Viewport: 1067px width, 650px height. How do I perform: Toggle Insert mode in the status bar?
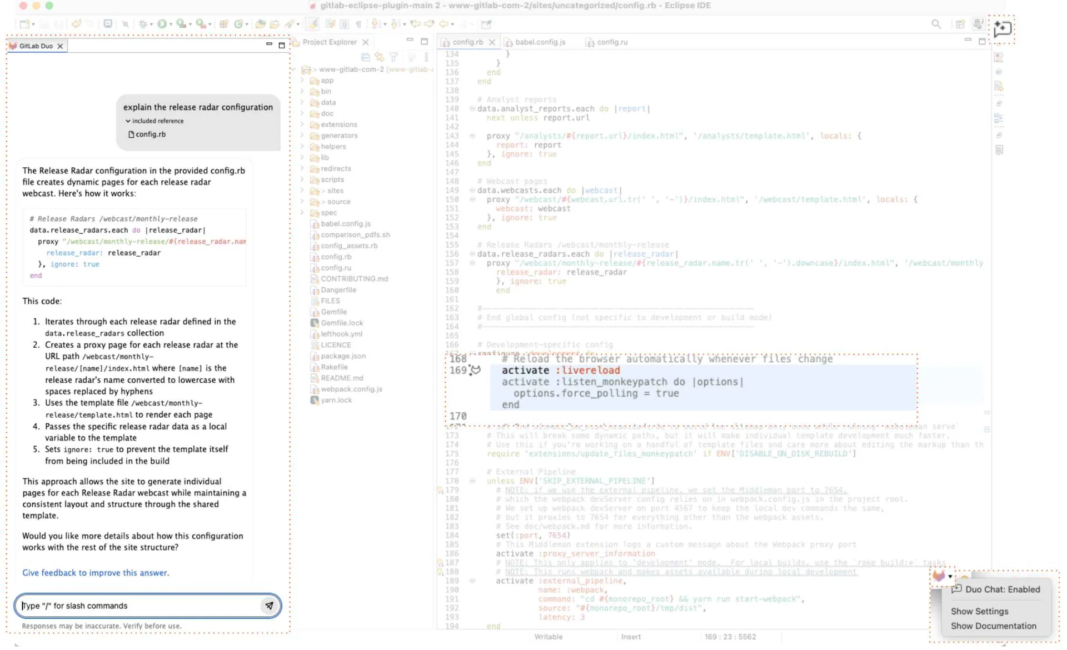pos(631,637)
